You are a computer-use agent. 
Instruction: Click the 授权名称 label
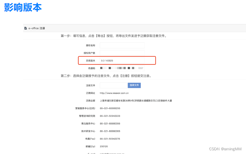pyautogui.click(x=91, y=45)
